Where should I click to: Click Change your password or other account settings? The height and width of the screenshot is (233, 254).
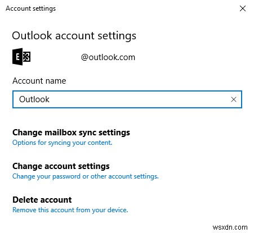pos(86,176)
